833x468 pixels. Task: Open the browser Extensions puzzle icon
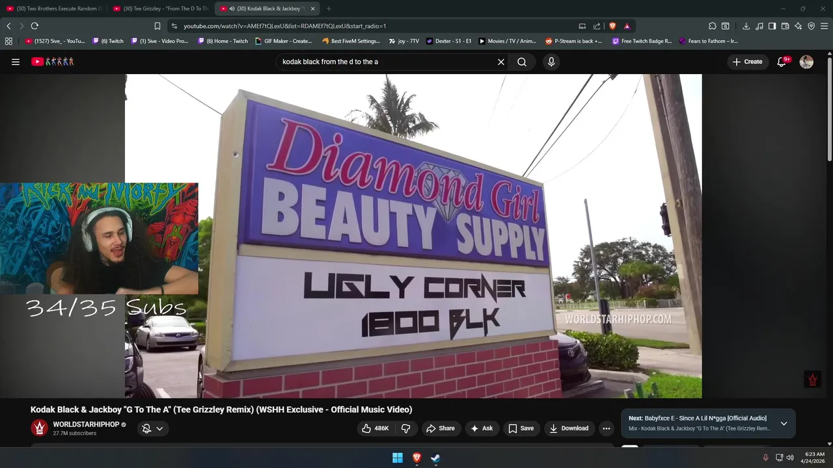713,26
